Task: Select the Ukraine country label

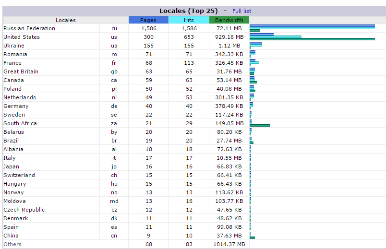Action: point(13,46)
